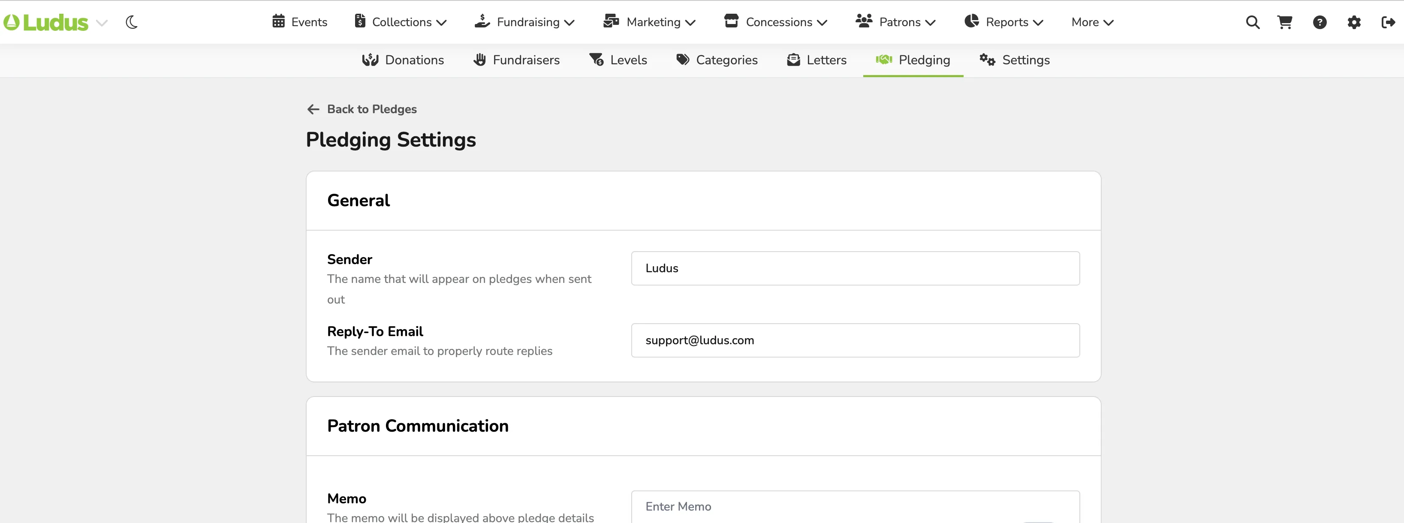Click the logout arrow icon
Viewport: 1404px width, 523px height.
[1388, 22]
